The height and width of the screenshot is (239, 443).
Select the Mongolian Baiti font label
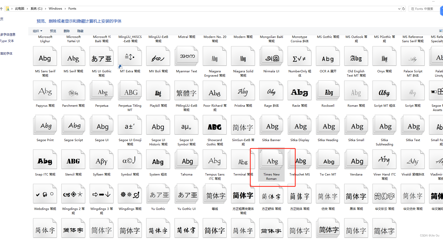pos(272,39)
